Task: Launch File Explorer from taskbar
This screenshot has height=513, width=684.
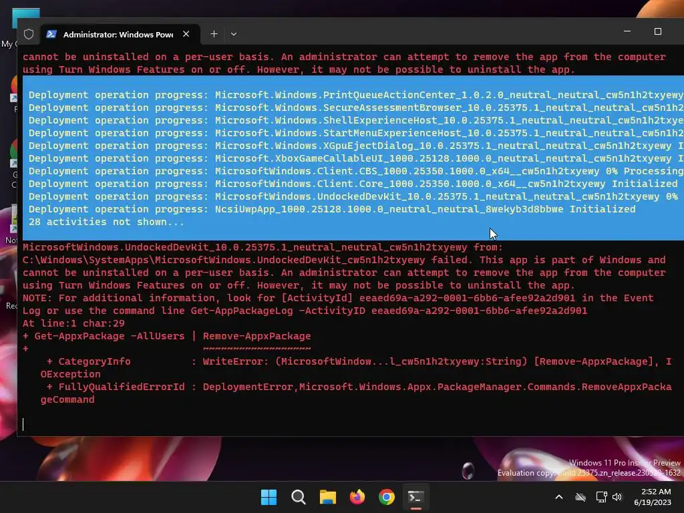Action: pyautogui.click(x=327, y=497)
